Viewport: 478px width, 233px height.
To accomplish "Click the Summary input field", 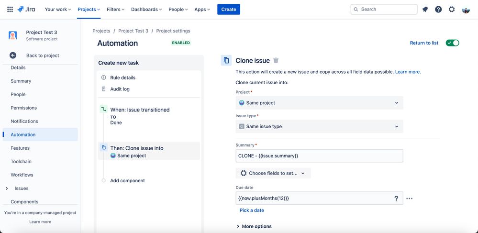I will click(319, 156).
